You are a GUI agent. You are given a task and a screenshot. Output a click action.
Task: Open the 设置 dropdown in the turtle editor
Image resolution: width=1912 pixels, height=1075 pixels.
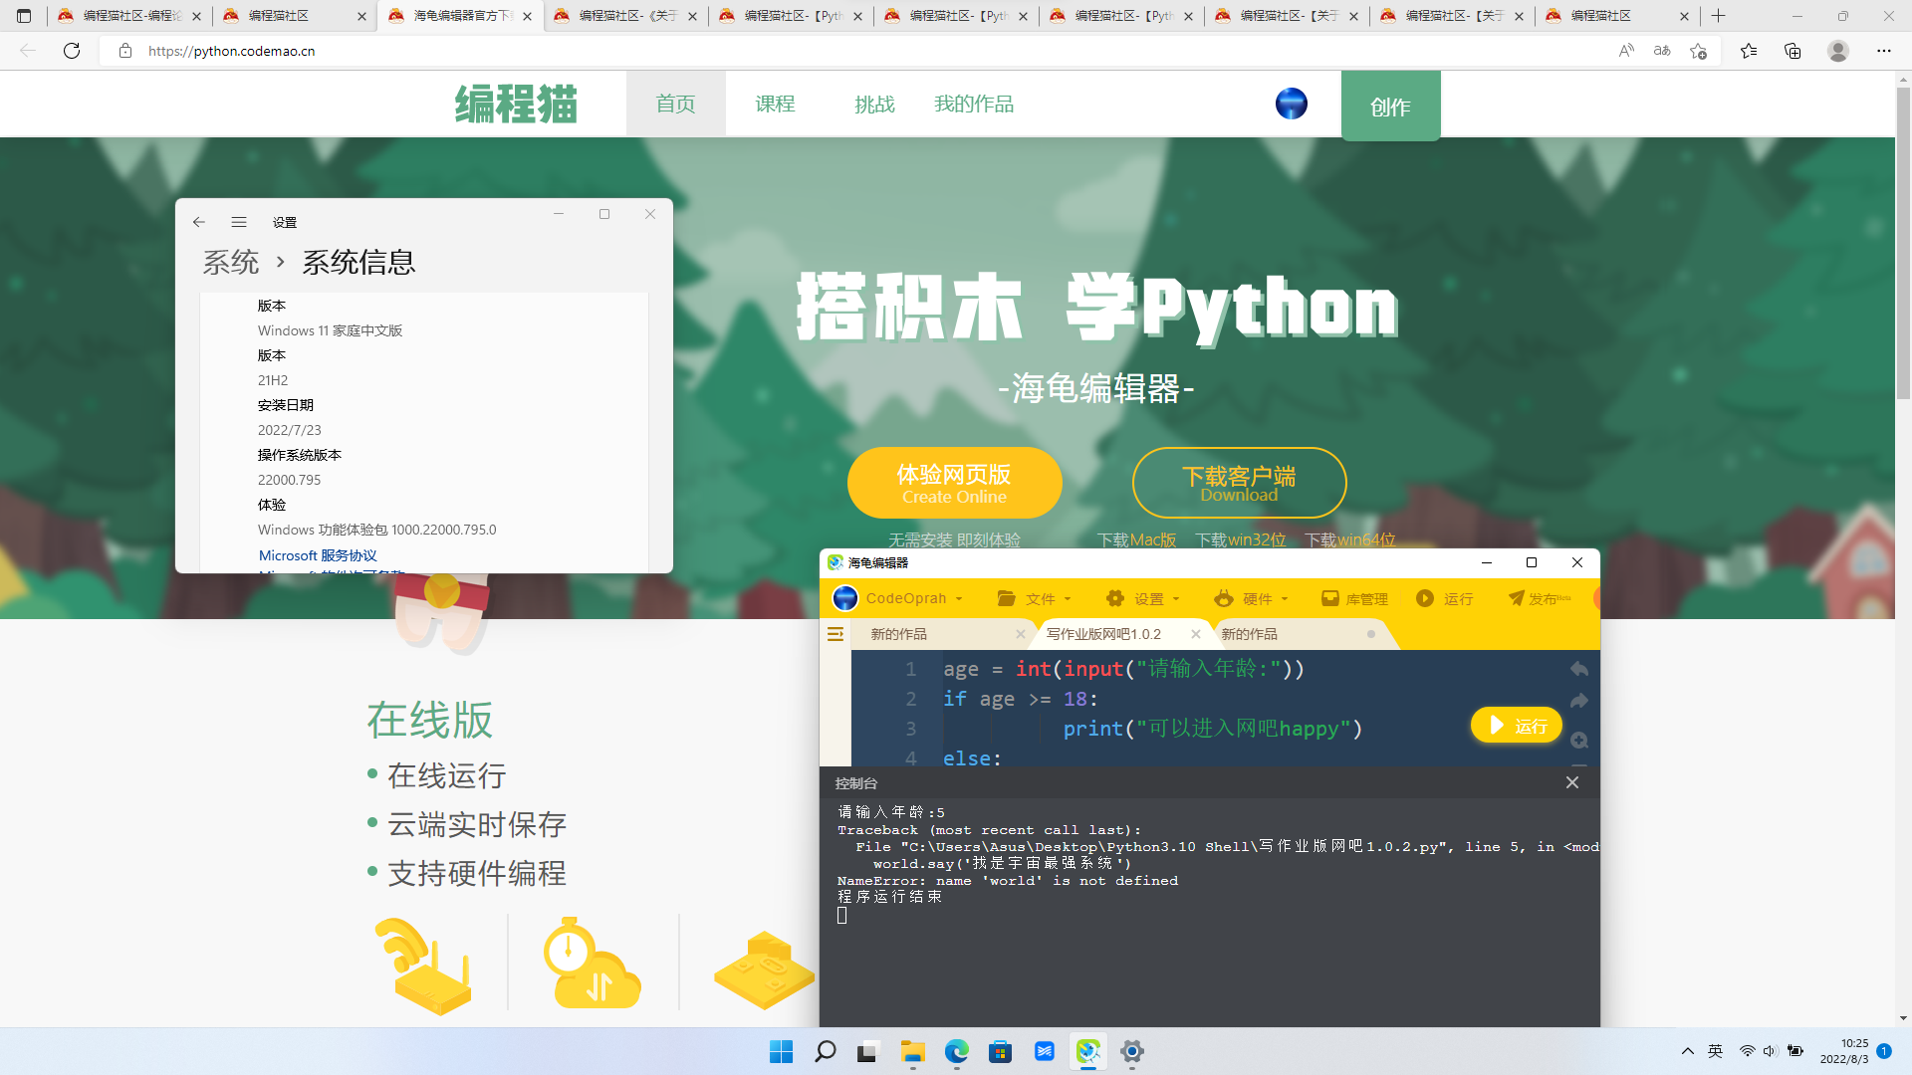1143,598
